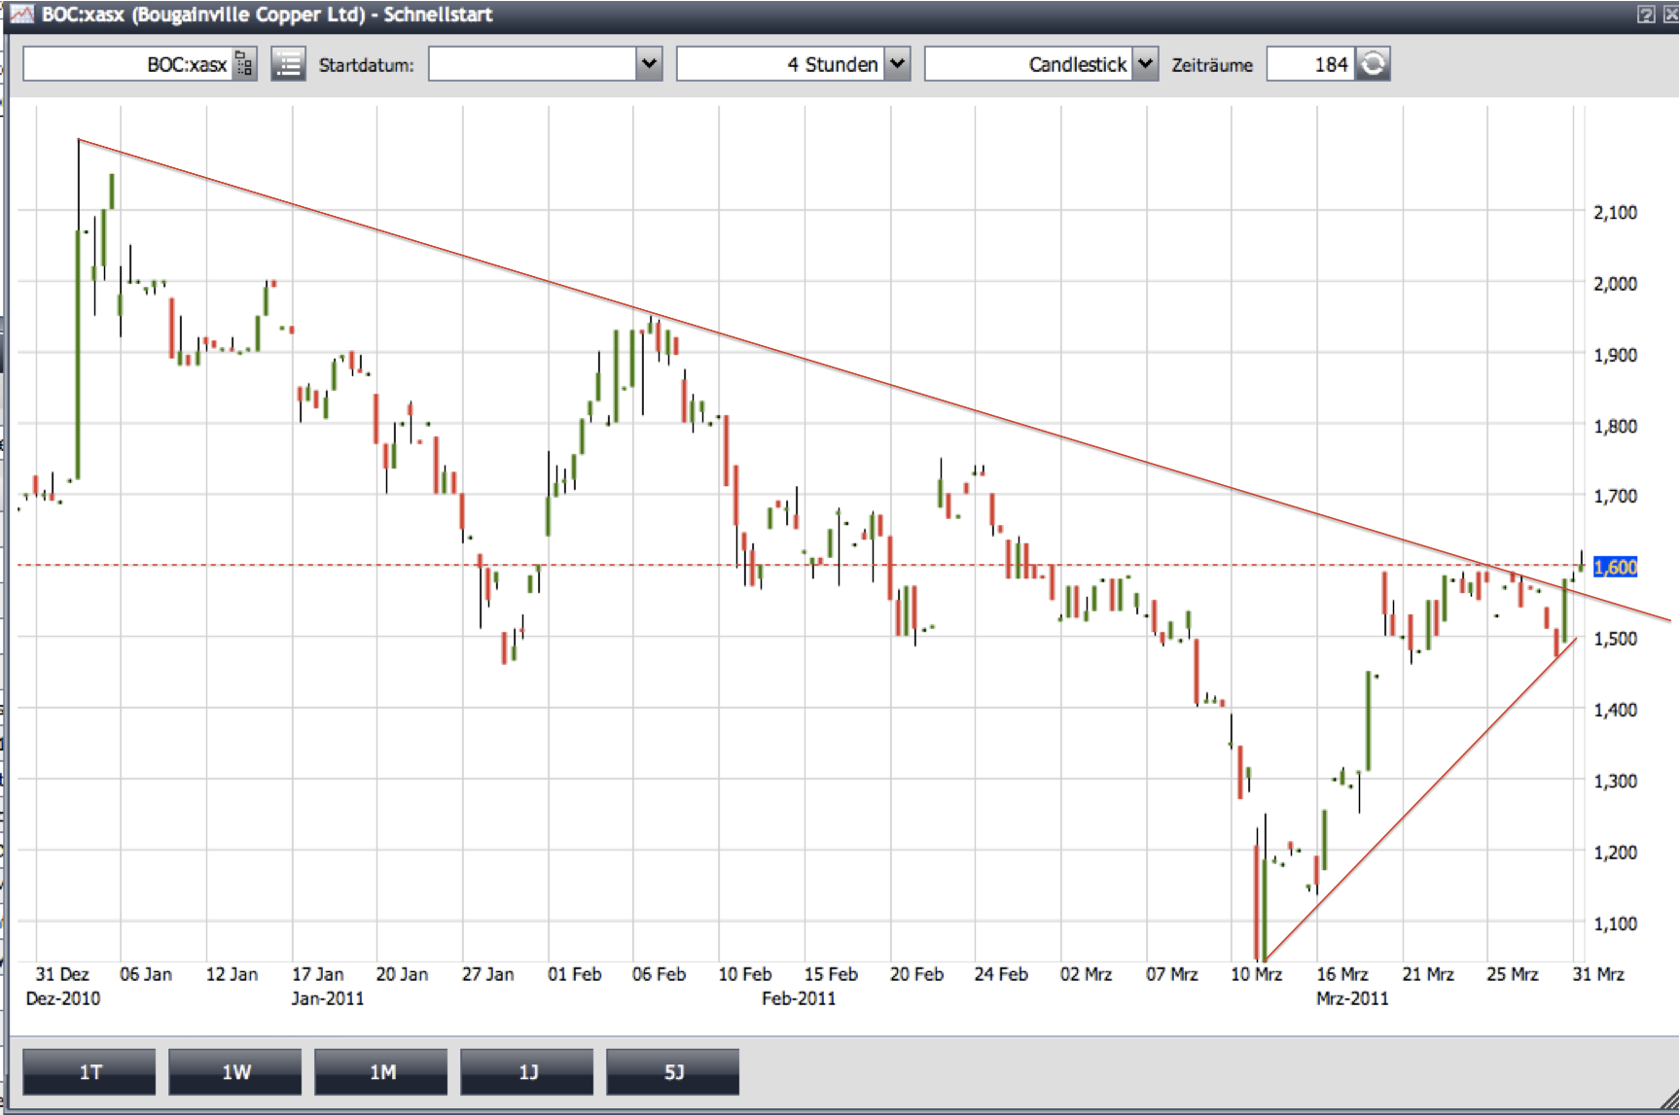Viewport: 1680px width, 1115px height.
Task: Click the chart icon in title bar
Action: click(21, 15)
